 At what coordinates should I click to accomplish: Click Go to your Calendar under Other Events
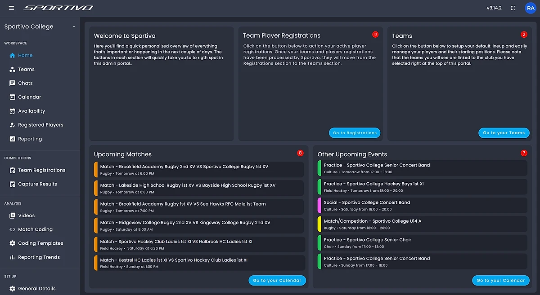point(501,281)
